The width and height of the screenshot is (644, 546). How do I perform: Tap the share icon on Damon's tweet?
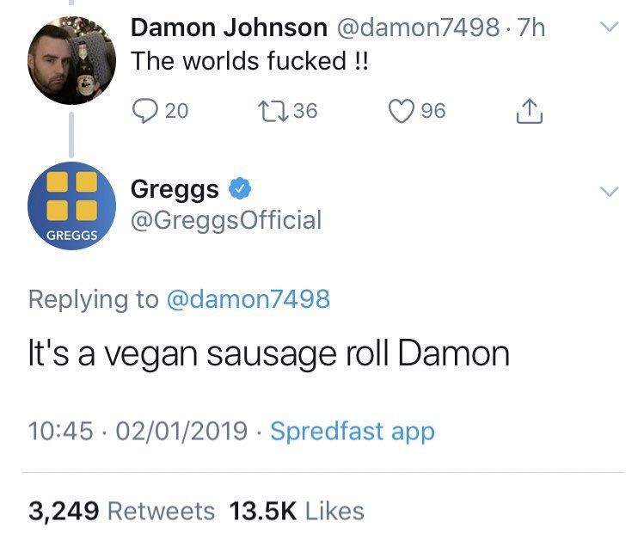coord(529,111)
